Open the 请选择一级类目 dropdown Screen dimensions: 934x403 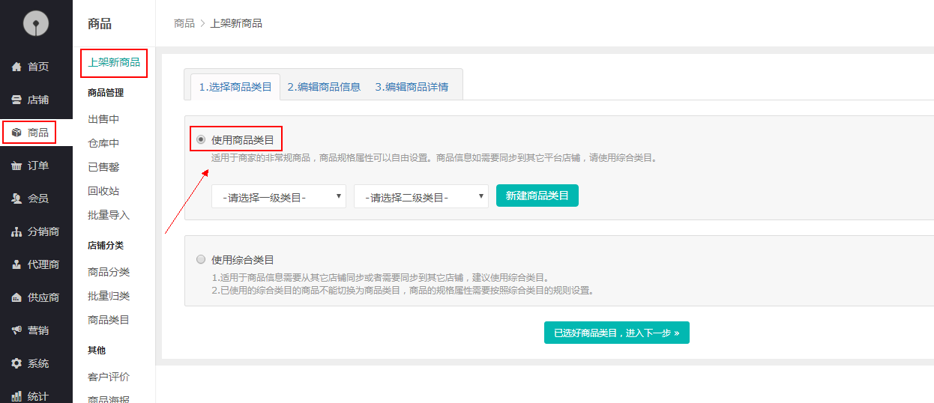coord(278,197)
